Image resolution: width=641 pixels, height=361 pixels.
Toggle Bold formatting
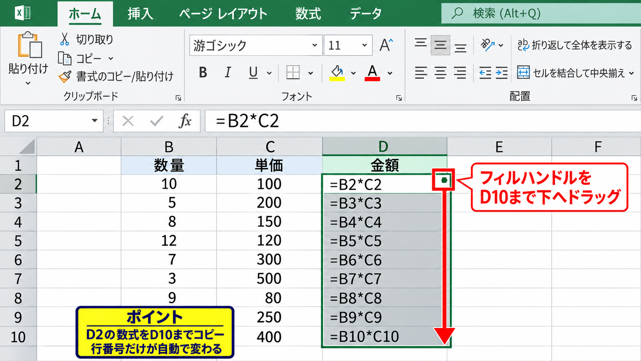(x=203, y=72)
